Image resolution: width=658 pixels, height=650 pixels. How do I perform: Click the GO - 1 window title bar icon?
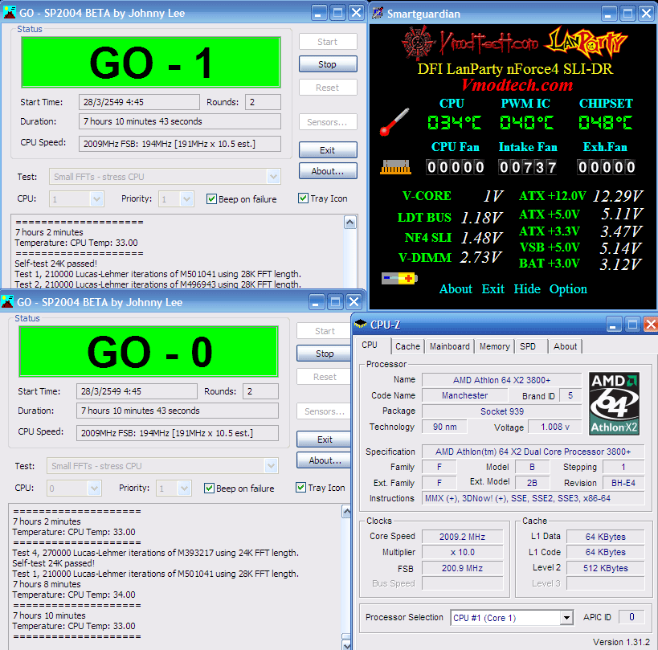pos(9,13)
